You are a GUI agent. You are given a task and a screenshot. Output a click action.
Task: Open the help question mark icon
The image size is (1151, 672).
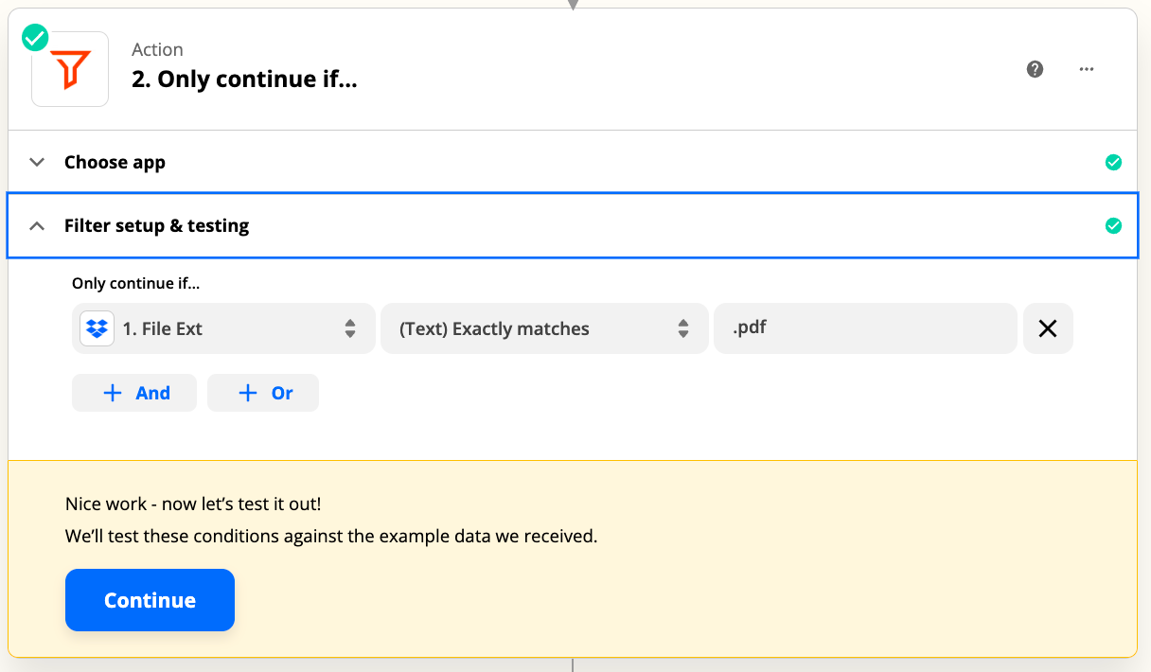[1035, 69]
